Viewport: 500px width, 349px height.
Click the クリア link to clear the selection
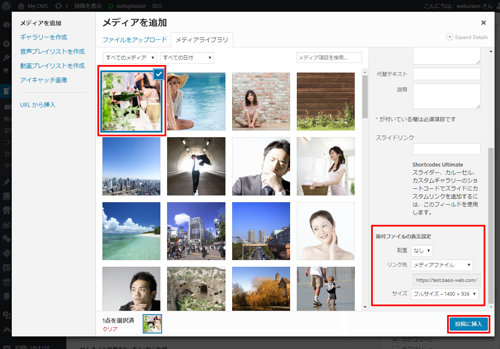(110, 329)
